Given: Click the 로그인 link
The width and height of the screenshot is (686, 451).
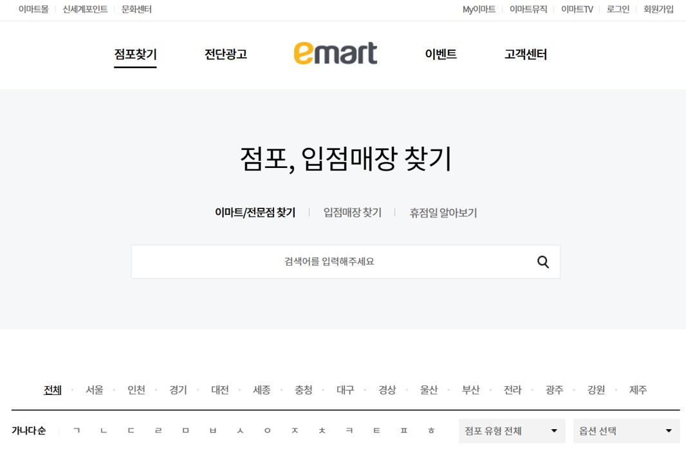Looking at the screenshot, I should pyautogui.click(x=618, y=9).
